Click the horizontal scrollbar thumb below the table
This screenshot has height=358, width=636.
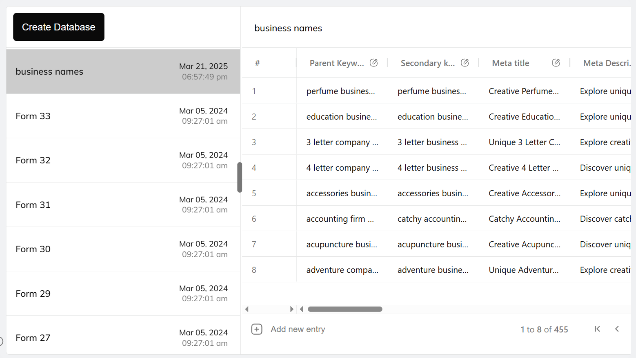tap(344, 309)
